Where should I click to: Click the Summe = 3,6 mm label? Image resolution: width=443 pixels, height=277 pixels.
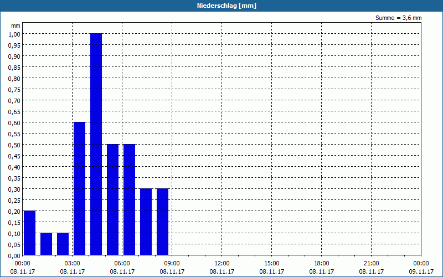[398, 18]
